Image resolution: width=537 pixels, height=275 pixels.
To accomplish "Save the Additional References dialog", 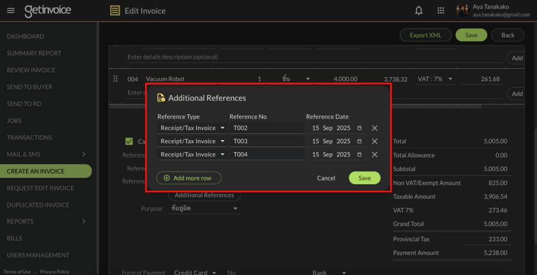I will tap(364, 178).
